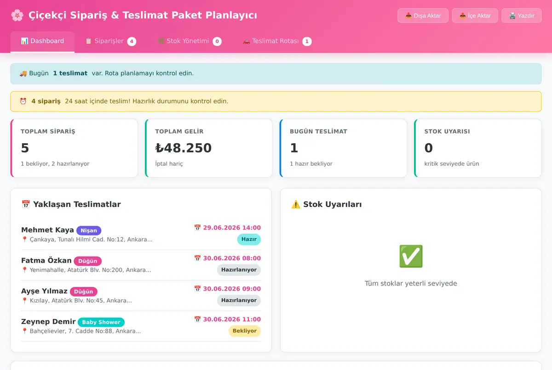Viewport: 552px width, 370px height.
Task: Click the Düğün tag on Fatma Özkan
Action: (87, 261)
